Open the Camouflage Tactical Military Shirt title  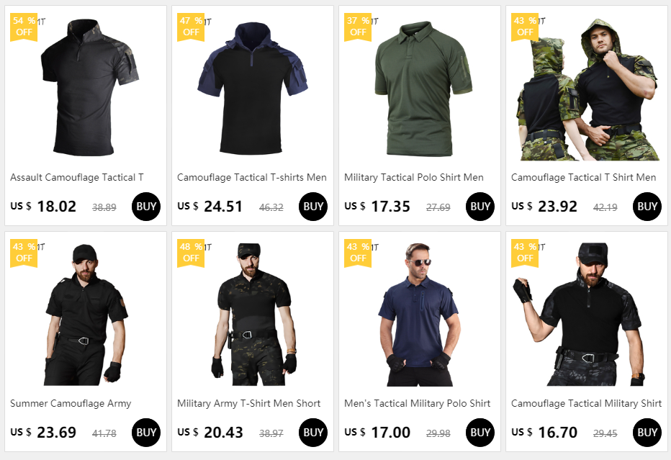click(x=586, y=404)
